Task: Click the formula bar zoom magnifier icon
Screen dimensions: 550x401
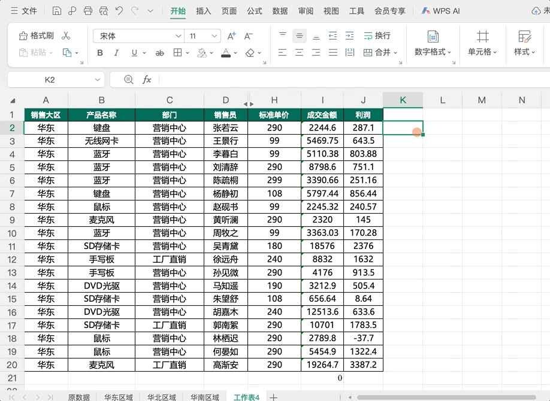Action: 129,80
